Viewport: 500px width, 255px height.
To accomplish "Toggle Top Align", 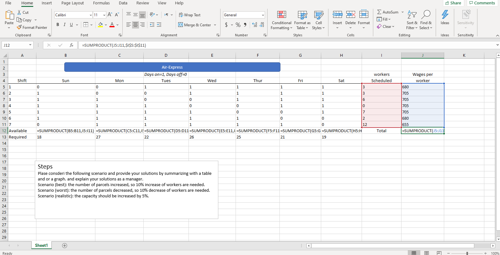I will click(x=129, y=14).
